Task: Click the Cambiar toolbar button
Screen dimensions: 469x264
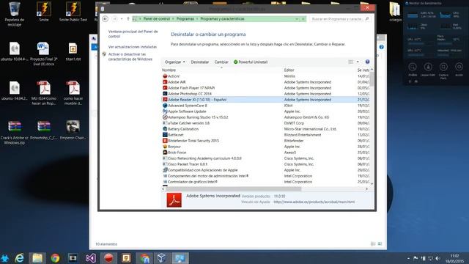Action: (x=221, y=62)
